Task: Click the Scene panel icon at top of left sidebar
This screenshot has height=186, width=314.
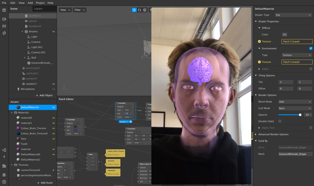Action: click(x=4, y=10)
